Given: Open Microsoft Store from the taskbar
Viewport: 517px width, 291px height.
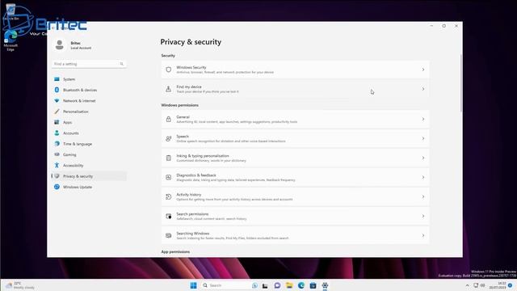Looking at the screenshot, I should [x=313, y=285].
